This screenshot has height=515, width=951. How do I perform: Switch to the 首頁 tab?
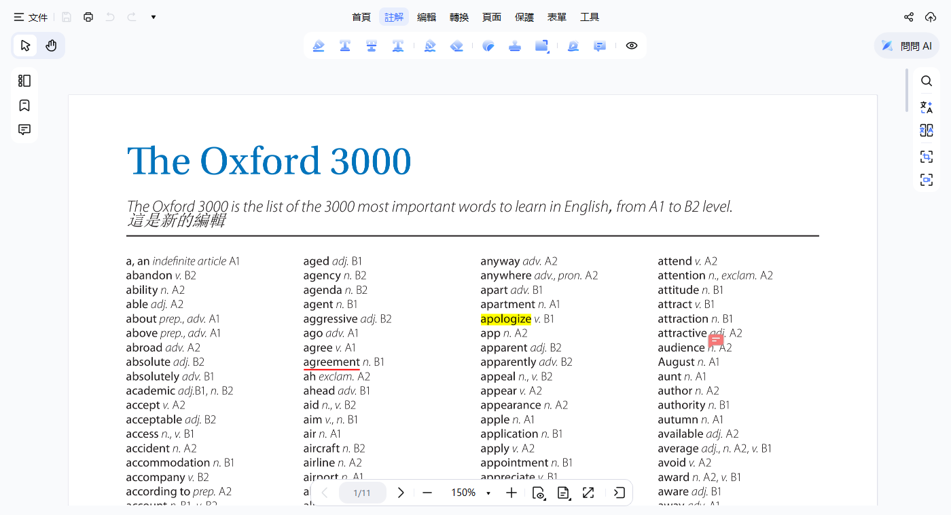[361, 17]
